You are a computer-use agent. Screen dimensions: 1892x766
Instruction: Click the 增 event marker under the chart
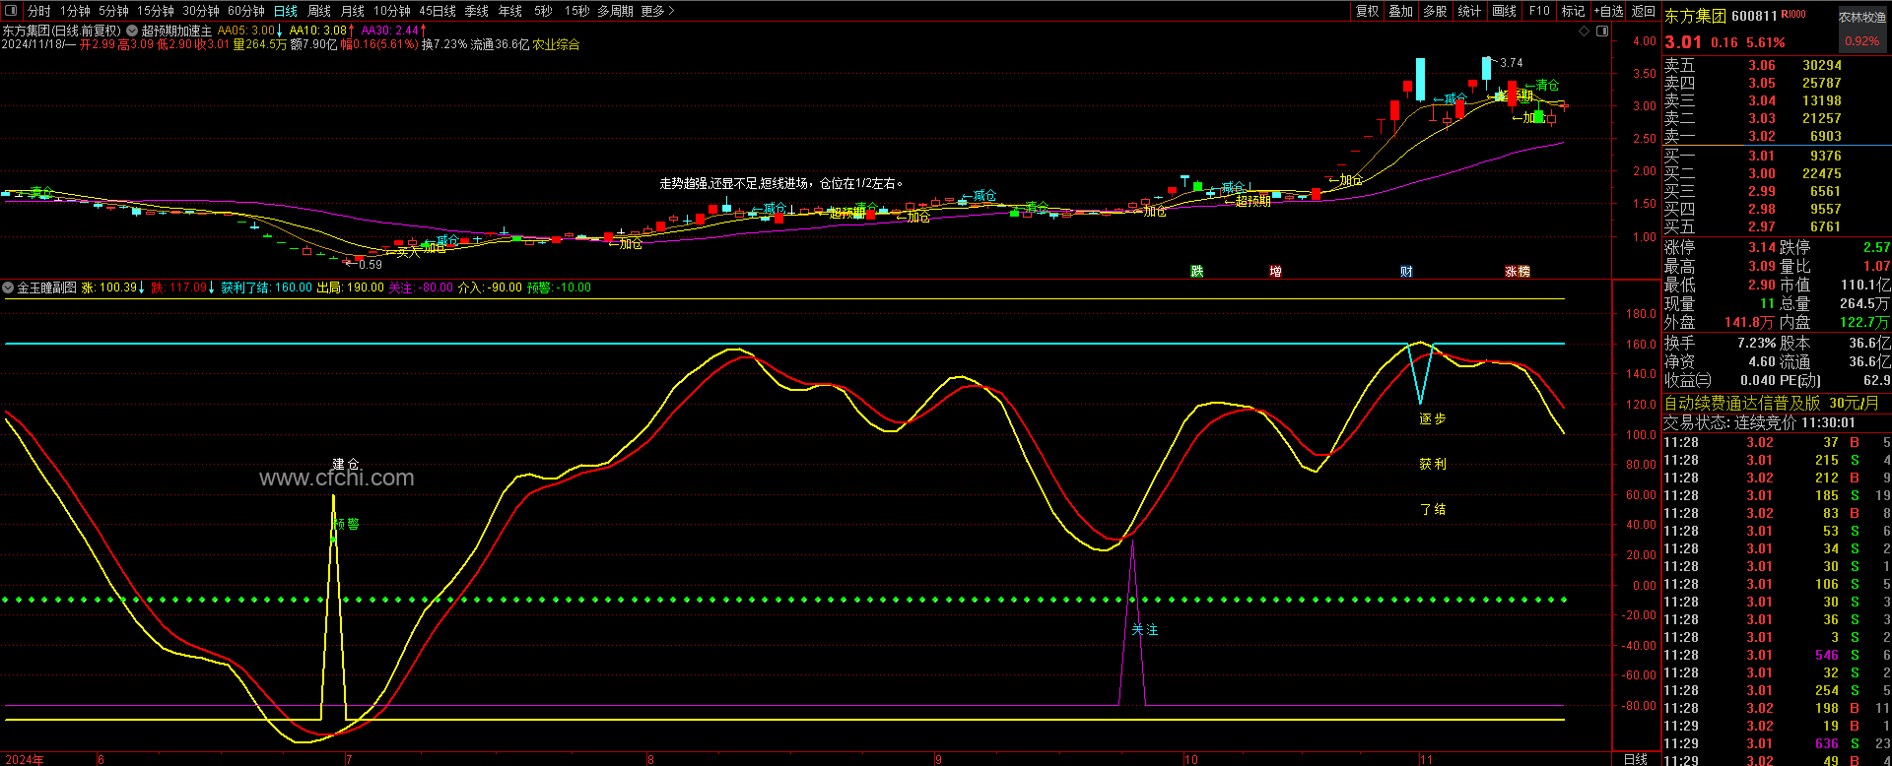click(1275, 271)
